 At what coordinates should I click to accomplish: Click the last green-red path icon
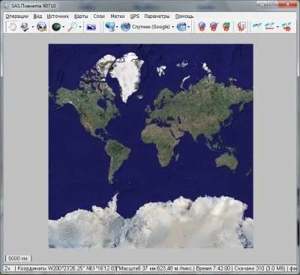point(286,26)
